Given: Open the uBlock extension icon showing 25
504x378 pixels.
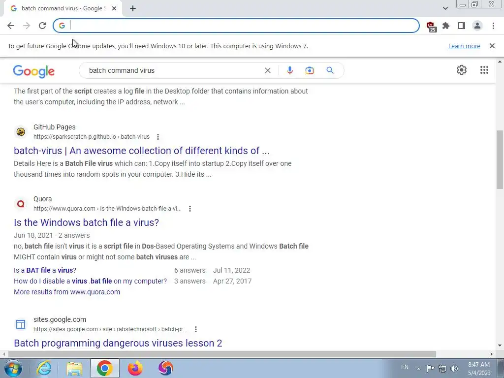Looking at the screenshot, I should [x=431, y=26].
